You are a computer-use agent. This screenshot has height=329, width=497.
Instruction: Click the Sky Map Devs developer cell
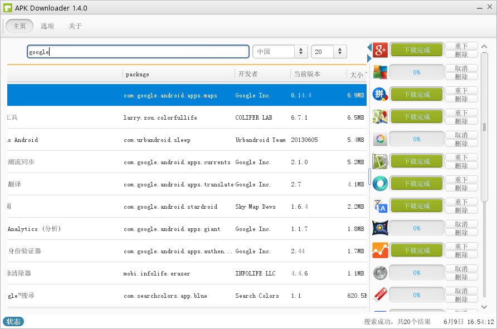pyautogui.click(x=256, y=207)
